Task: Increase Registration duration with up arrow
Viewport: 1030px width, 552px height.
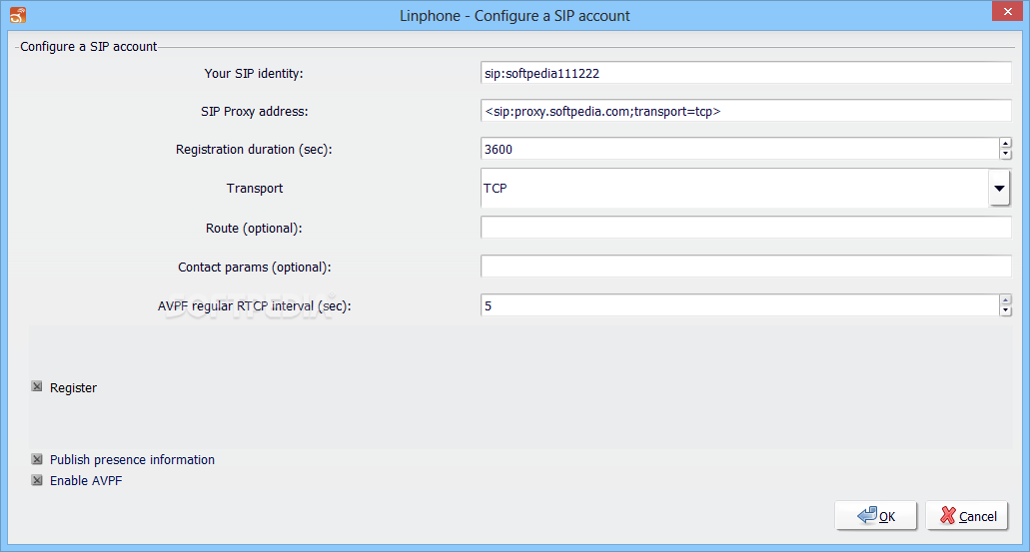Action: [1005, 144]
